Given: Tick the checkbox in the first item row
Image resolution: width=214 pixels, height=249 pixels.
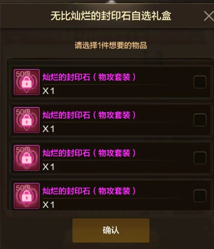Looking at the screenshot, I should (x=200, y=82).
